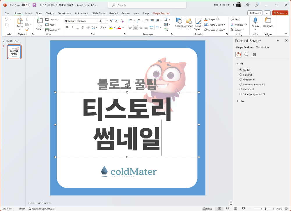Open the Font Color swatch
The height and width of the screenshot is (211, 291).
(x=120, y=28)
